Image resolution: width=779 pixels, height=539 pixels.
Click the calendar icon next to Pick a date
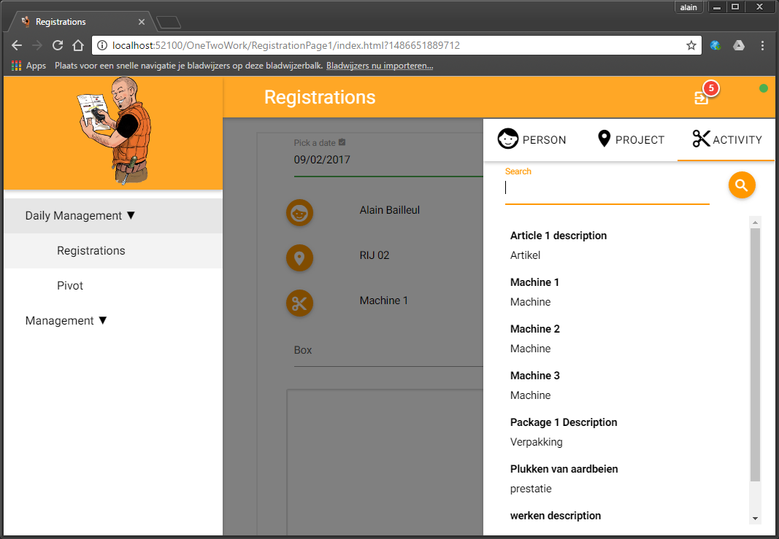pos(342,142)
